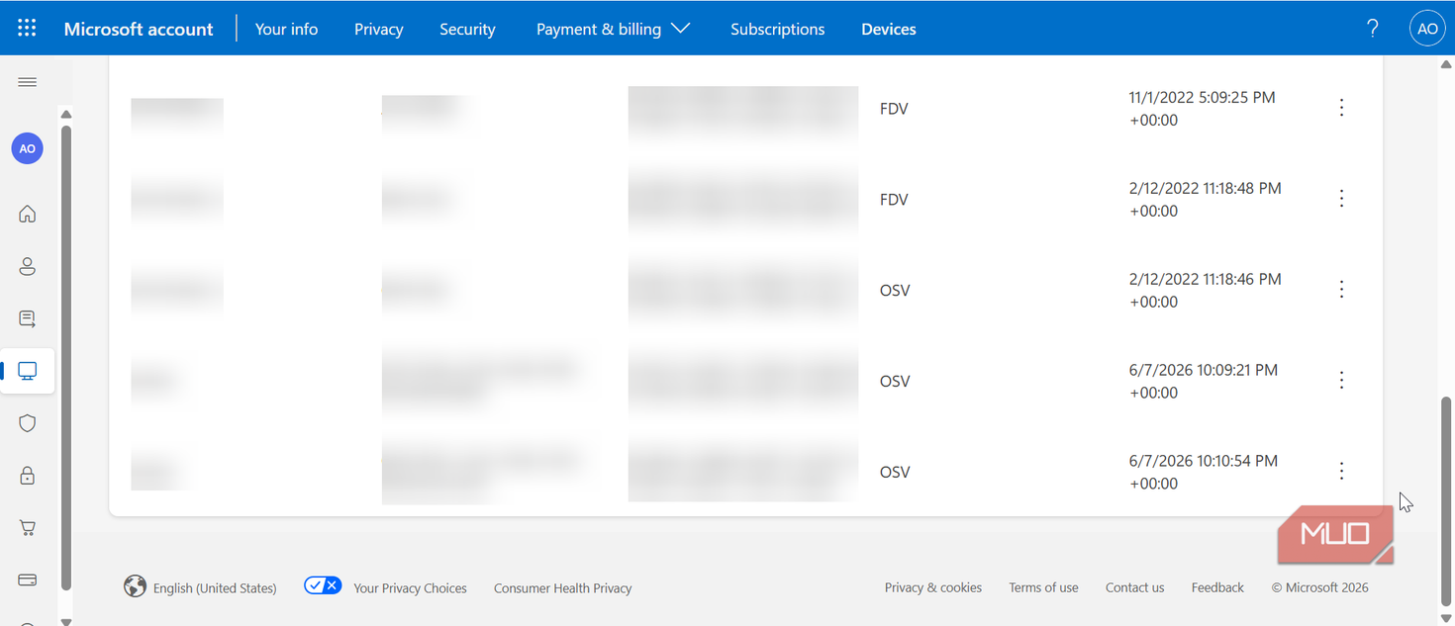Open Payment options card icon in the sidebar
1455x626 pixels.
coord(28,580)
